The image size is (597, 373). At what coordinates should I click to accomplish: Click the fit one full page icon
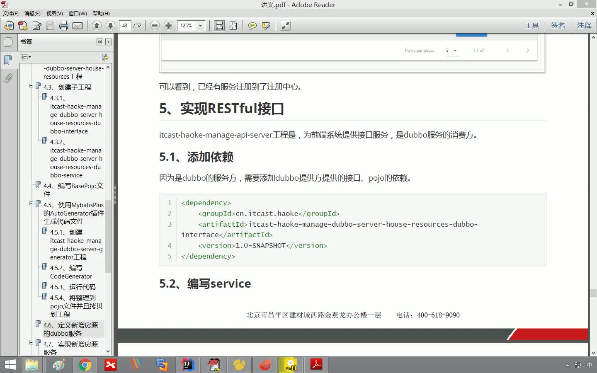coord(233,26)
